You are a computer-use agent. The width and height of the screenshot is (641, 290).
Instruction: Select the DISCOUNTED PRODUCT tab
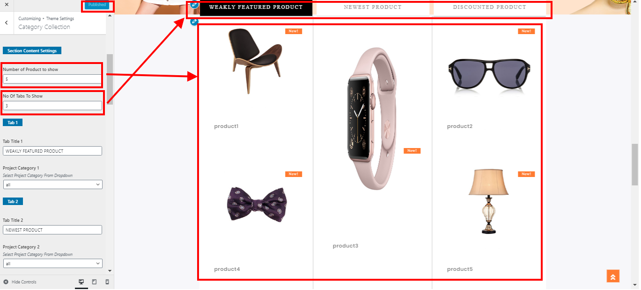489,7
